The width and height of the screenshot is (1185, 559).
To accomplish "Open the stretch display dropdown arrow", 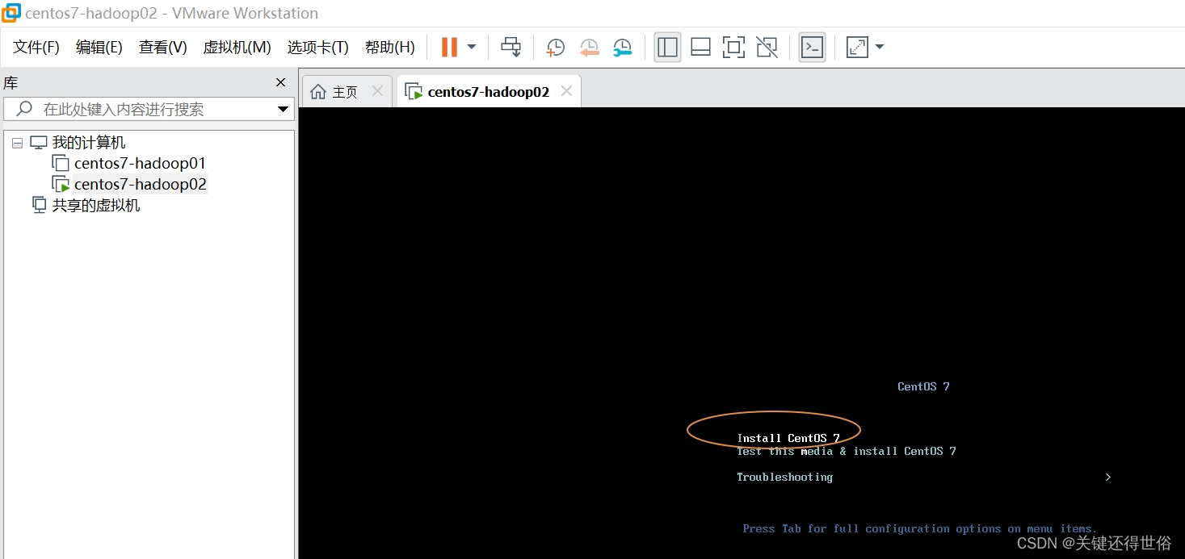I will click(x=880, y=48).
